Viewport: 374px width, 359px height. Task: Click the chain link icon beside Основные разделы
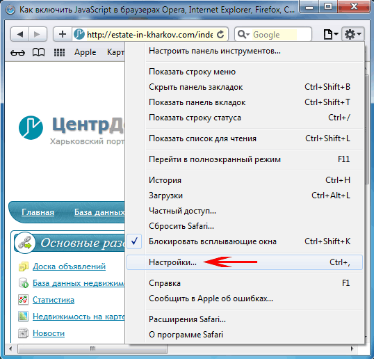[25, 243]
